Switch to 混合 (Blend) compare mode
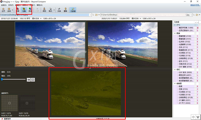Screen dimensions: 201x120 [x=30, y=10]
